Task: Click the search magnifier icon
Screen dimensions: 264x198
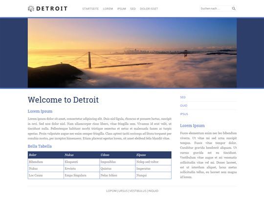Action: (x=234, y=8)
